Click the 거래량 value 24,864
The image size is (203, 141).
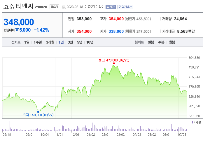pos(180,19)
